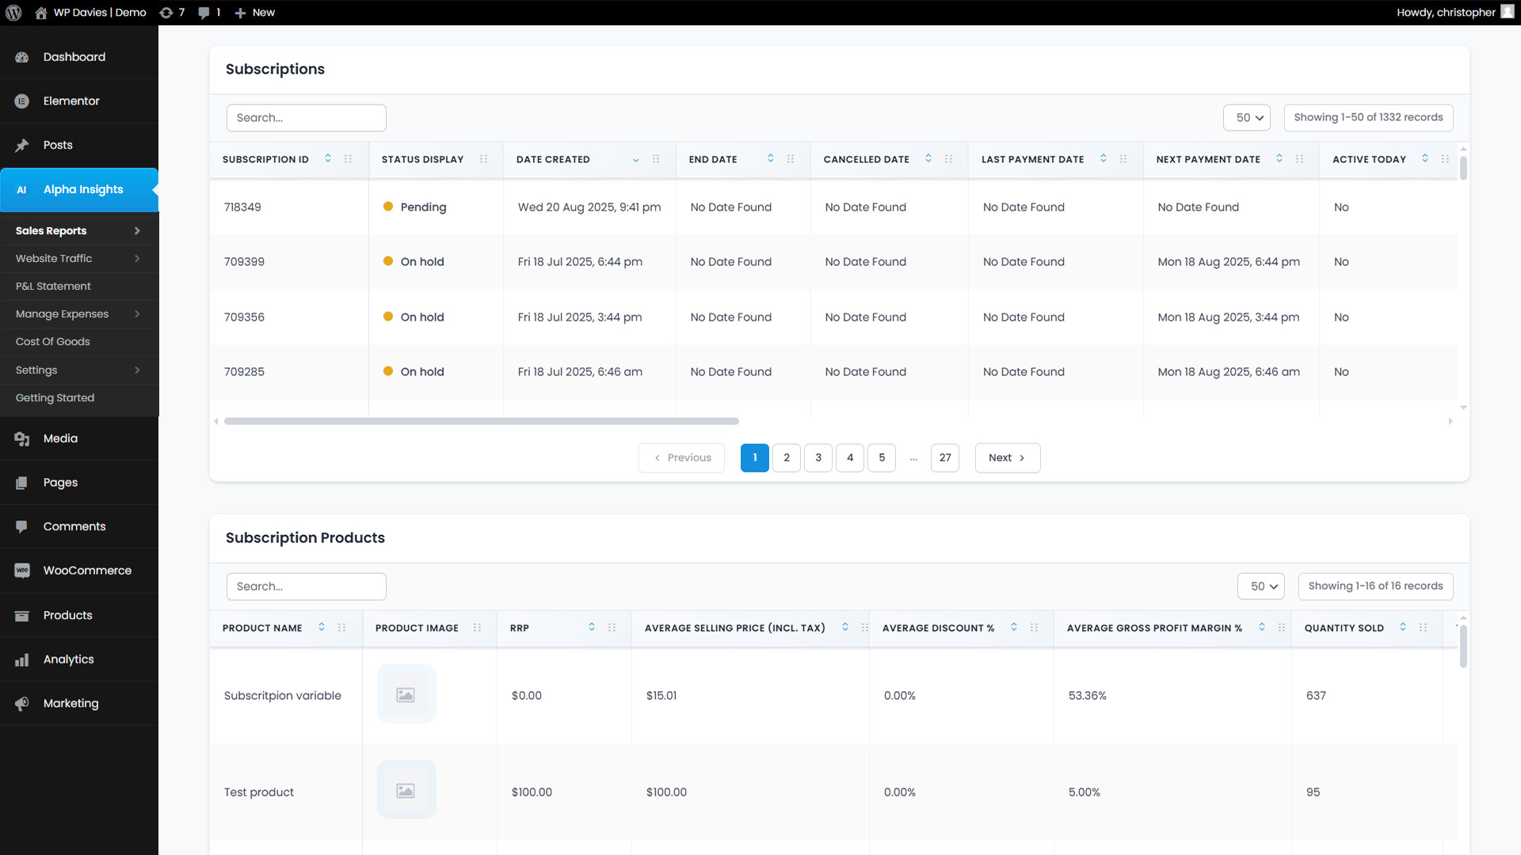Click the WordPress logo icon
The width and height of the screenshot is (1521, 855).
[x=13, y=13]
